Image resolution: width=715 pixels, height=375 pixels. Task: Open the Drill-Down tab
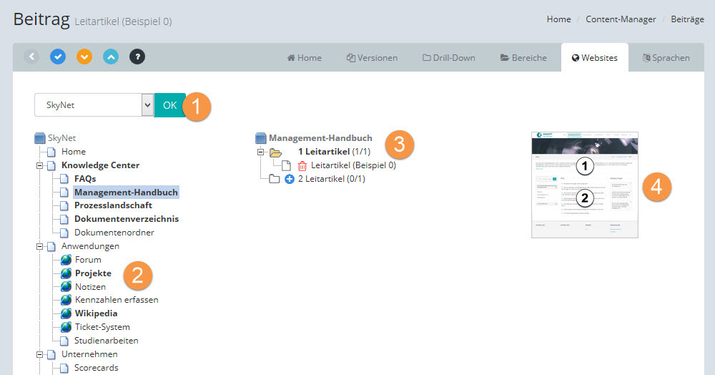point(448,58)
